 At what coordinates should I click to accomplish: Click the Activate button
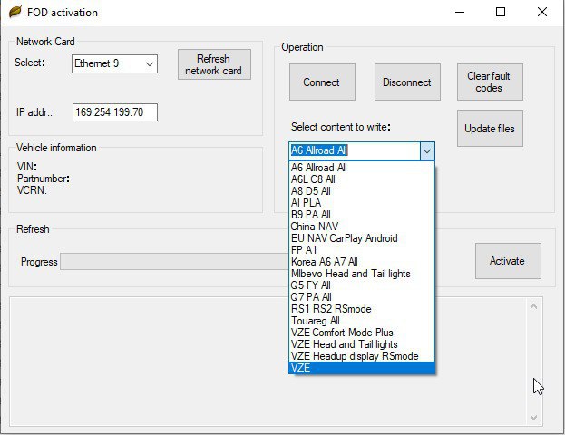point(507,261)
